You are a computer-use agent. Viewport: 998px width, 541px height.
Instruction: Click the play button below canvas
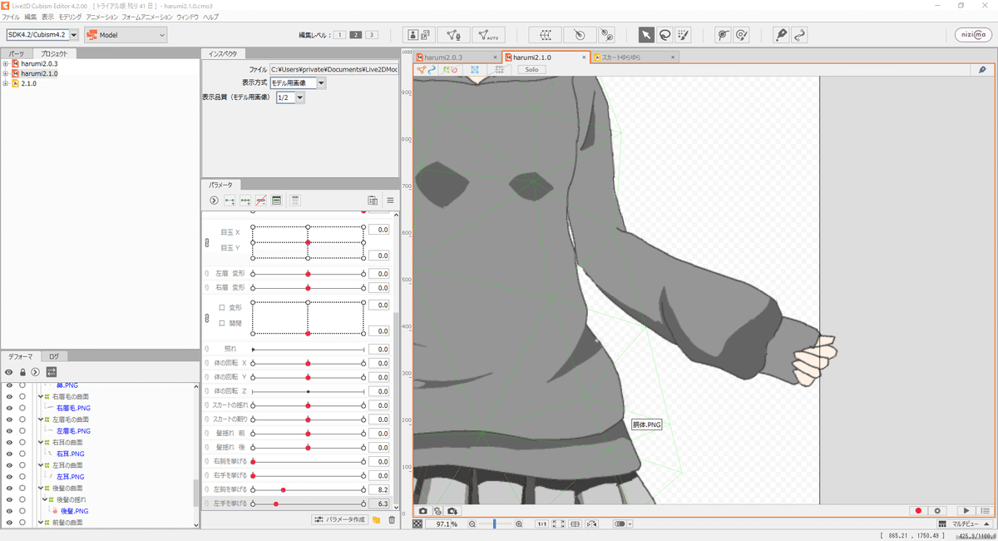pyautogui.click(x=966, y=510)
